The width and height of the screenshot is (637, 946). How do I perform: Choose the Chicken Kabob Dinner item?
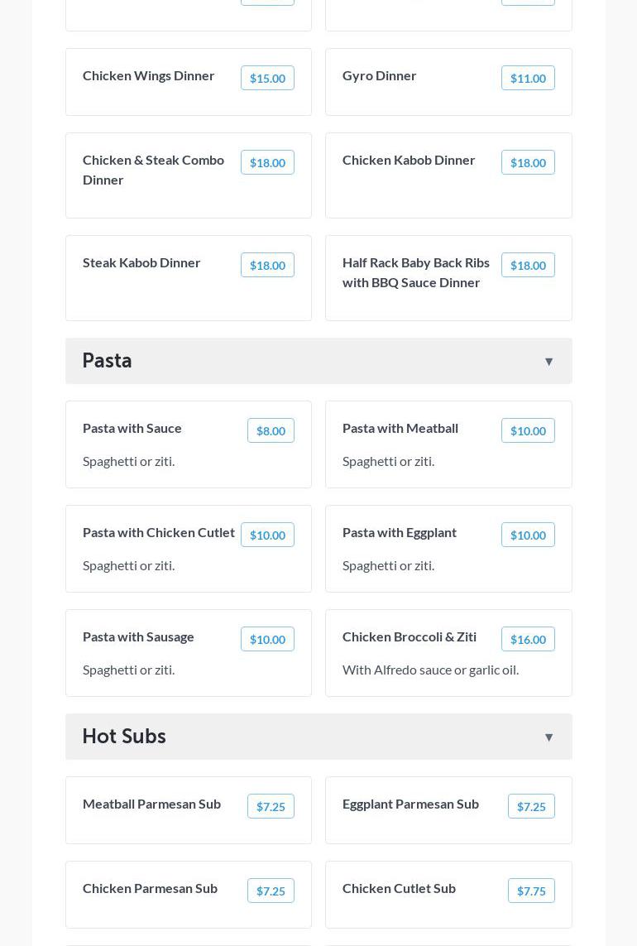[409, 160]
